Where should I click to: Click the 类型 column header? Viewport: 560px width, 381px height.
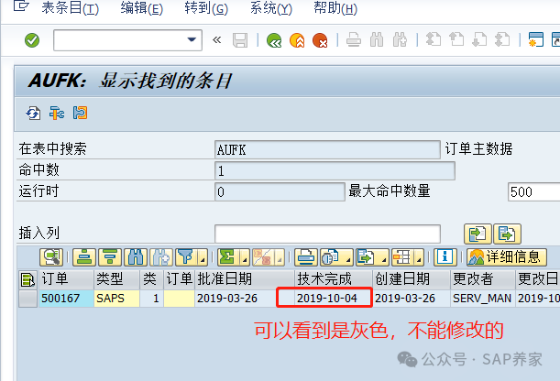point(116,279)
